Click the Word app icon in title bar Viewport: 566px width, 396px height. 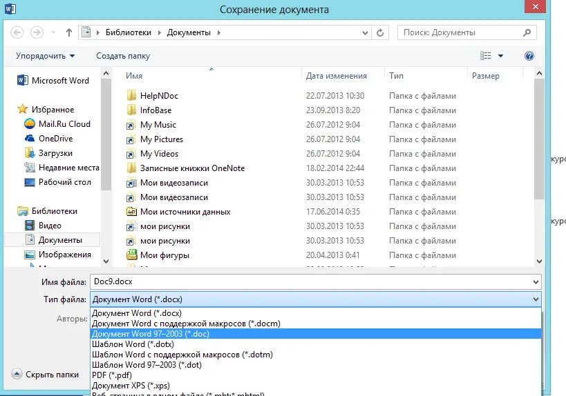pyautogui.click(x=10, y=8)
